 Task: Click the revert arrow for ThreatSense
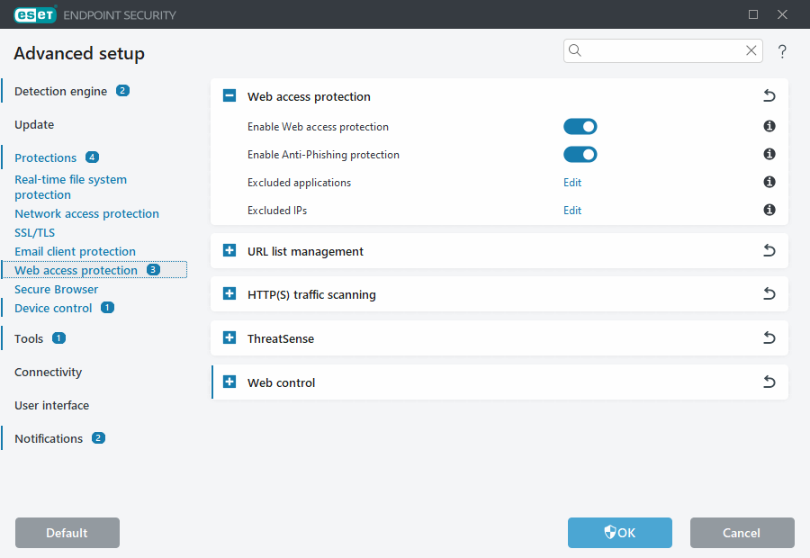point(769,337)
